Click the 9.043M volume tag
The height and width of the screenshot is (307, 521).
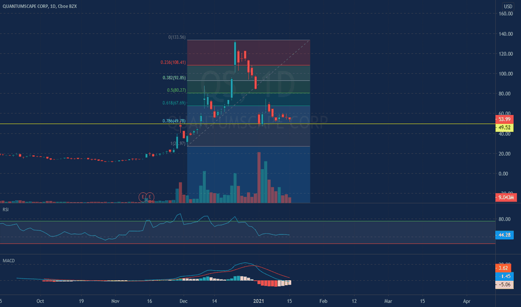(506, 198)
